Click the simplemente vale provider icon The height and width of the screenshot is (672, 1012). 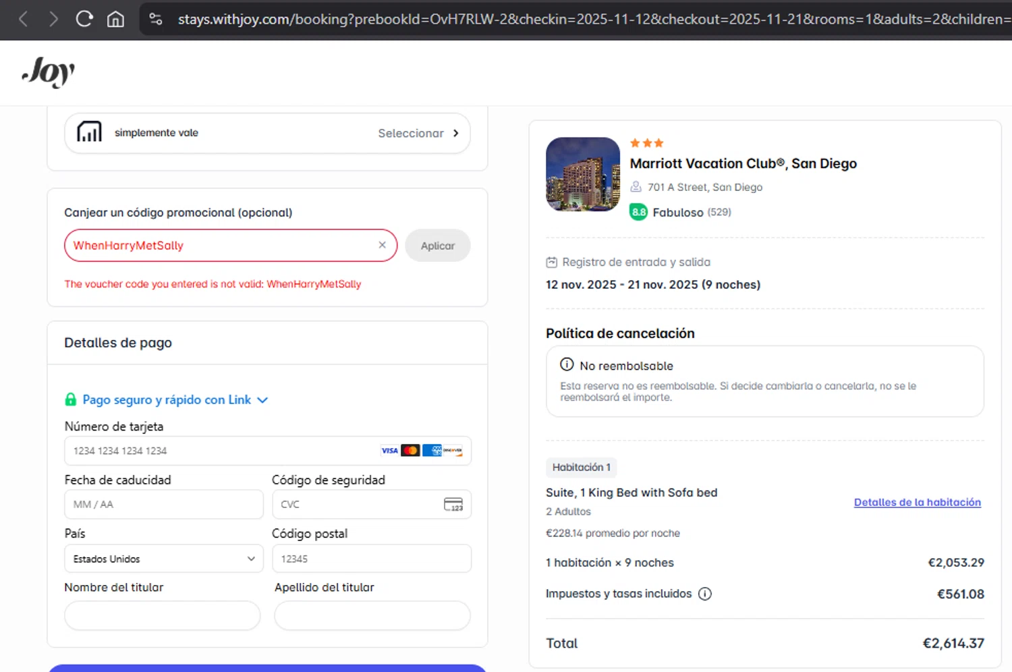(x=89, y=132)
